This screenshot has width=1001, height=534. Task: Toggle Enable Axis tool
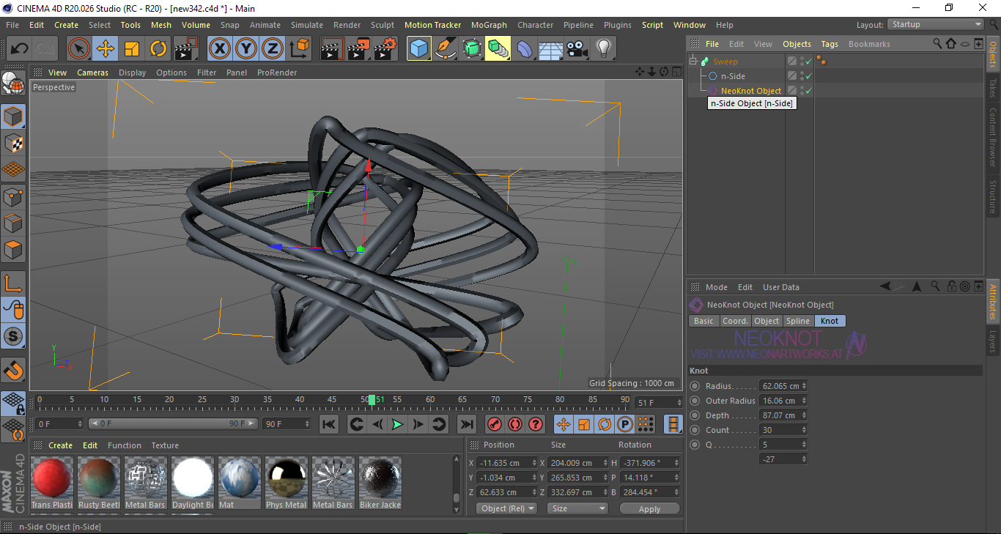(x=13, y=283)
